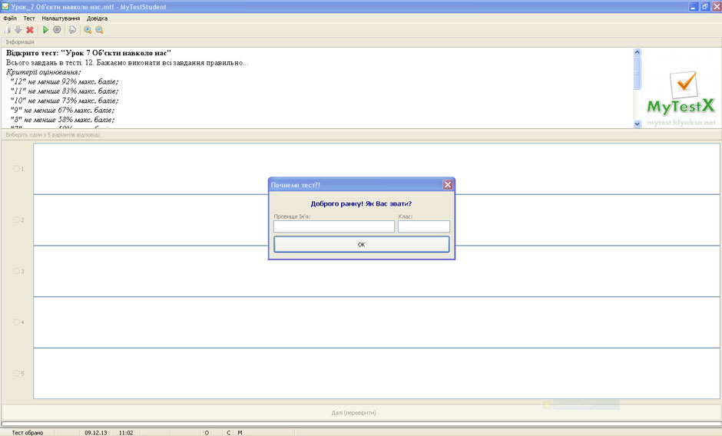Click the zoom in magnifier icon

88,30
